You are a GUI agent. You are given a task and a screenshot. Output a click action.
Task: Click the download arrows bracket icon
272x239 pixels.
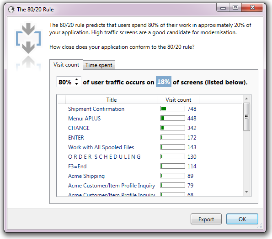pos(28,38)
